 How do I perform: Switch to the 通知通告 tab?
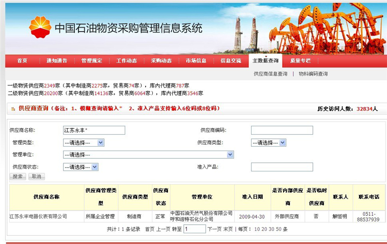click(57, 61)
